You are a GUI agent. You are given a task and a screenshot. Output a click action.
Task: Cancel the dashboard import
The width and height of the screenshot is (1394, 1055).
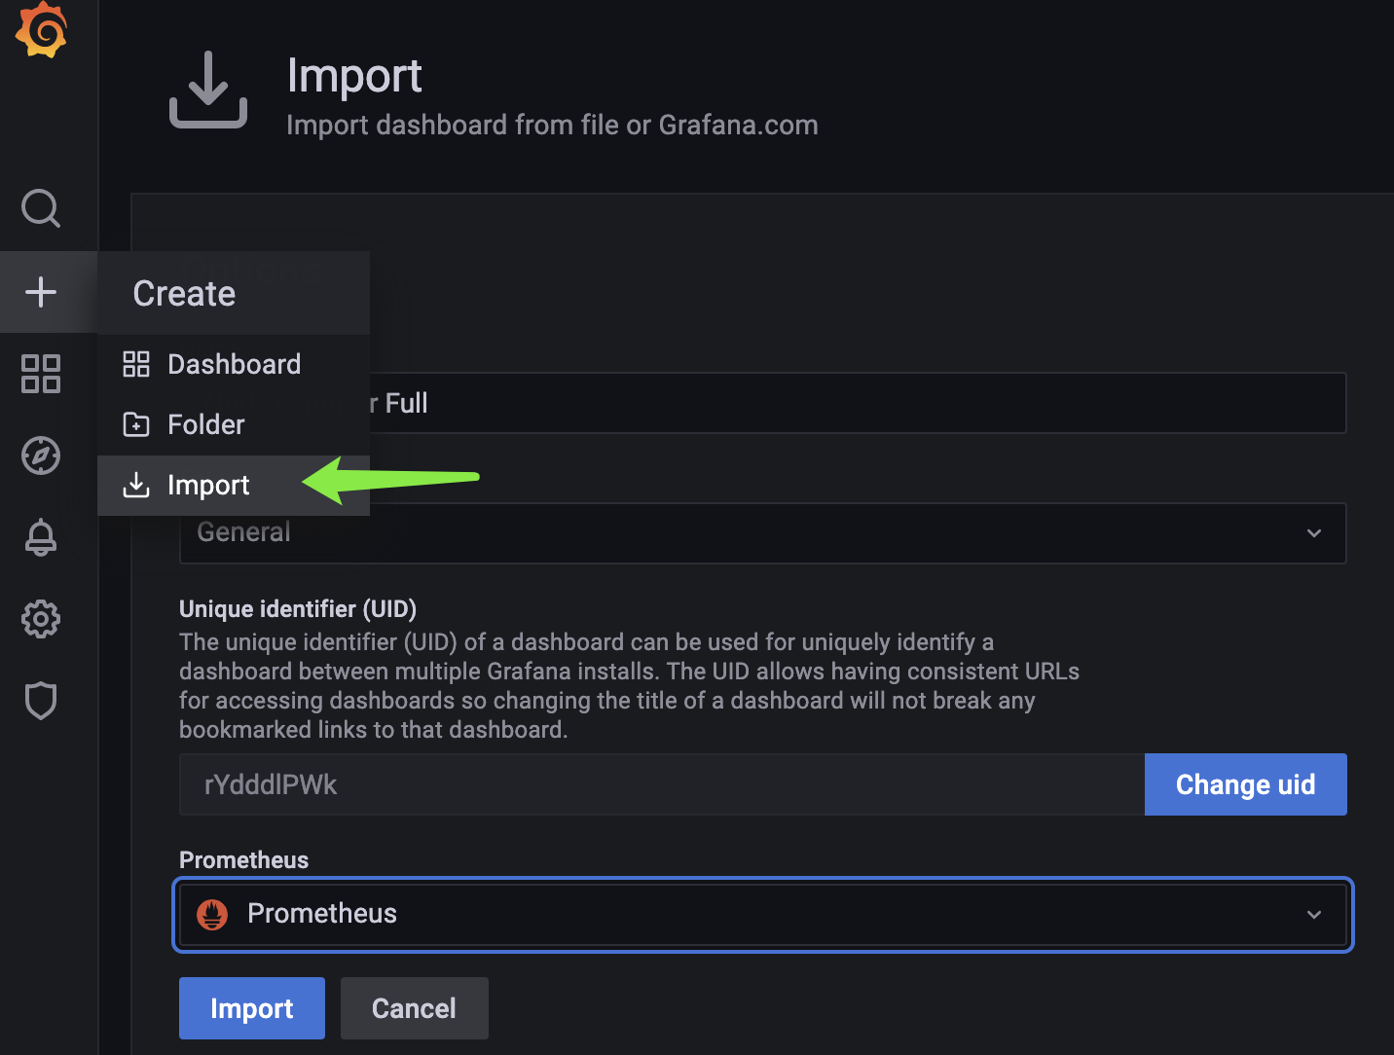click(415, 1008)
